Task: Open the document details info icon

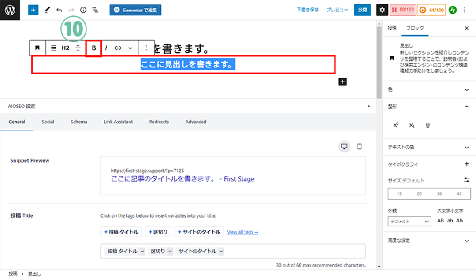Action: tap(83, 10)
